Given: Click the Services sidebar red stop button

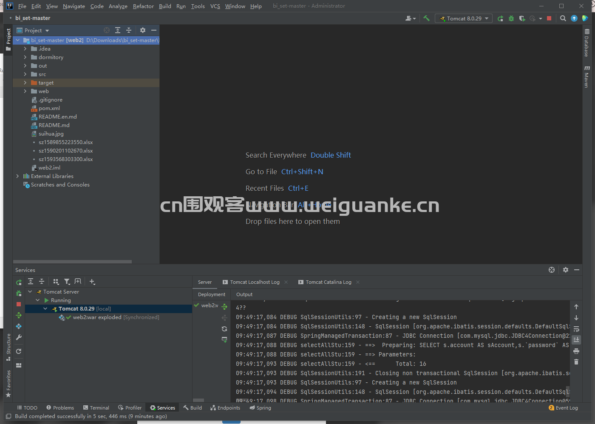Looking at the screenshot, I should point(19,304).
